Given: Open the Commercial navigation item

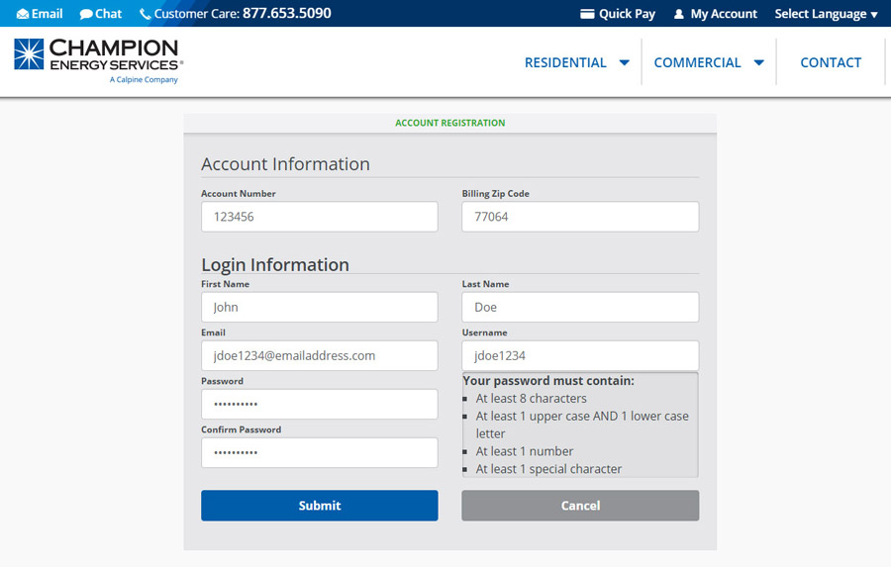Looking at the screenshot, I should (697, 62).
